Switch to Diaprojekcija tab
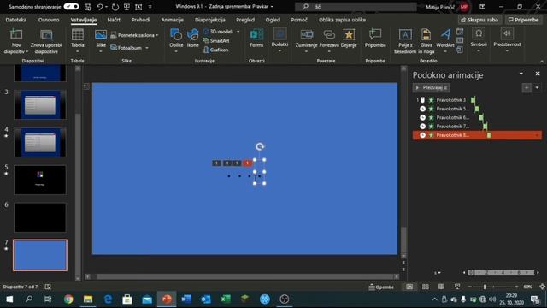The width and height of the screenshot is (547, 308). (210, 20)
